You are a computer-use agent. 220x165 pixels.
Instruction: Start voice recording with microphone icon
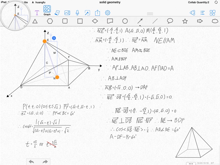77,13
